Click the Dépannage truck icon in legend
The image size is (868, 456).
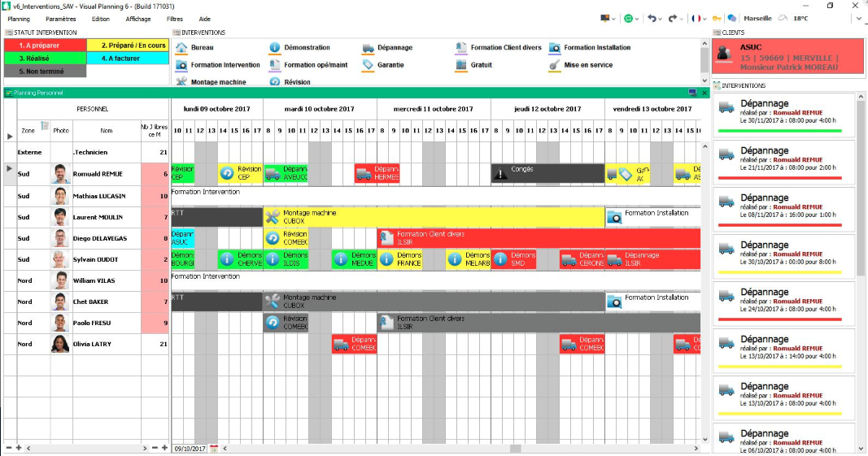[369, 48]
